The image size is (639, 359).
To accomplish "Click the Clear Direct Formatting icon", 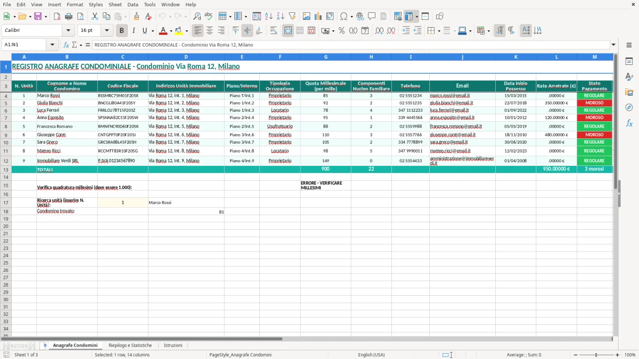I will (148, 16).
